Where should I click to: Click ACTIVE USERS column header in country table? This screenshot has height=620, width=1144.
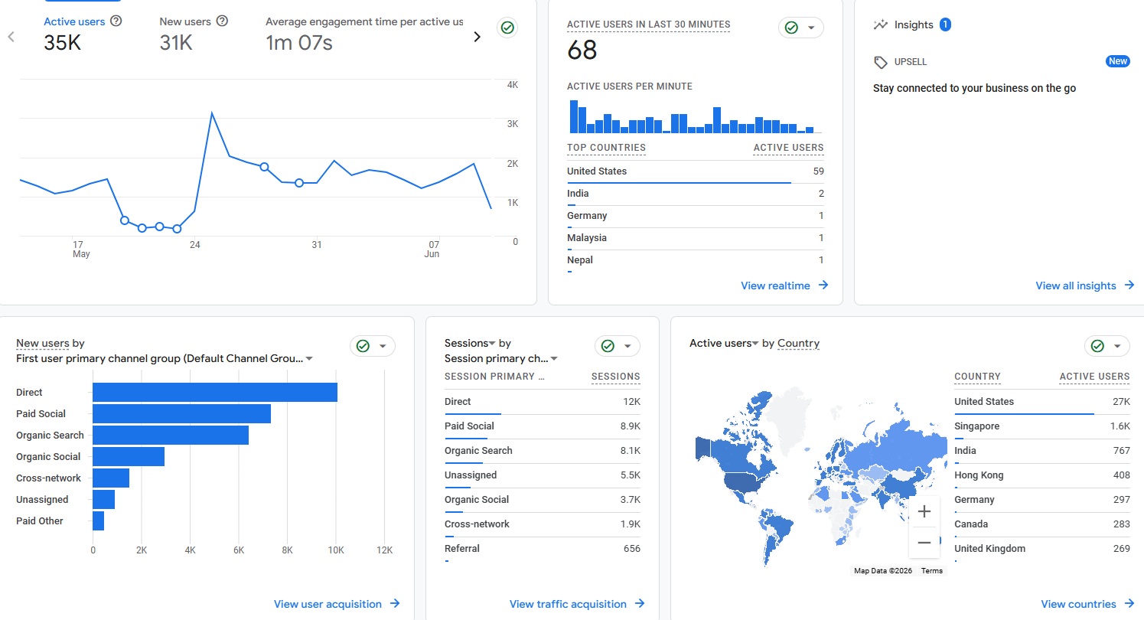[x=1094, y=377]
